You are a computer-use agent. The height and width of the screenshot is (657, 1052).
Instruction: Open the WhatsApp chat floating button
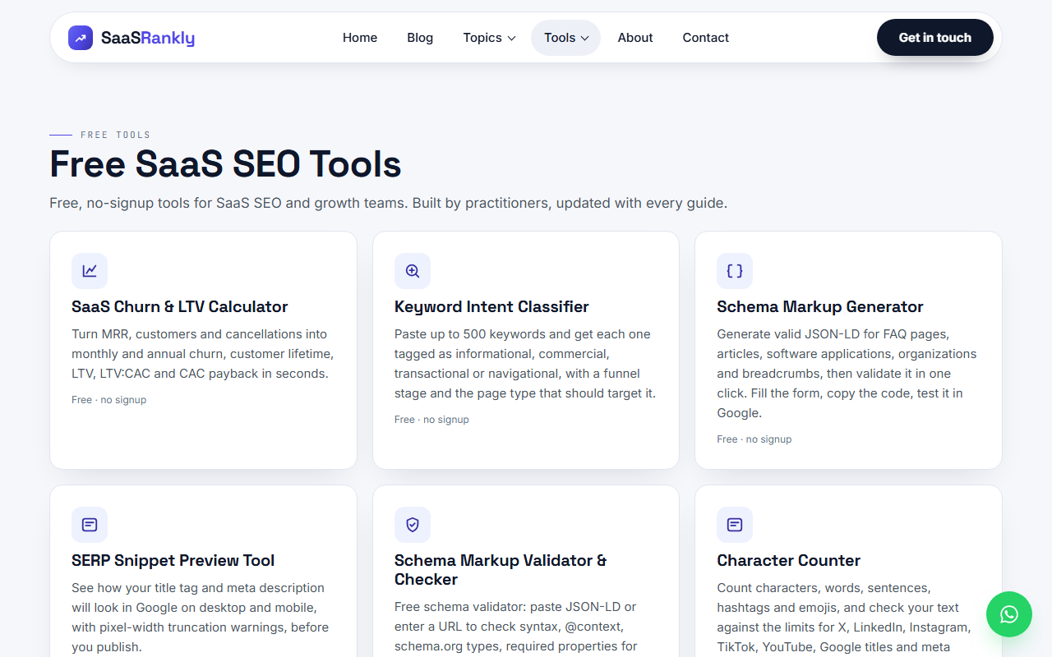click(1009, 614)
